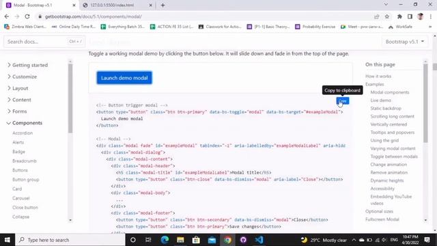Click the On this page scrollbar thumb
This screenshot has width=437, height=246.
pyautogui.click(x=425, y=103)
